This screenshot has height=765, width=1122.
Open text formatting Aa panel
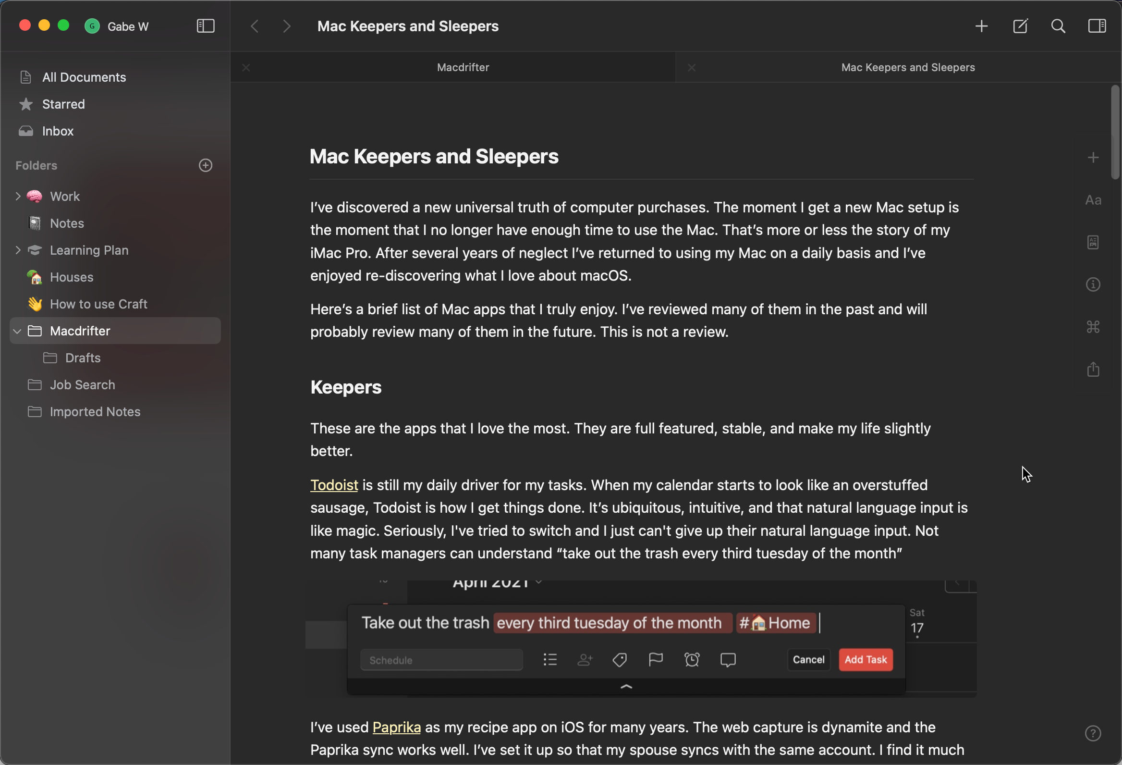[1093, 200]
